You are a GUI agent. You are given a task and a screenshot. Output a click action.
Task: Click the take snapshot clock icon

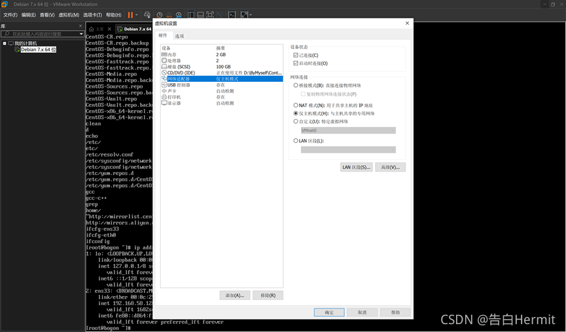click(159, 15)
